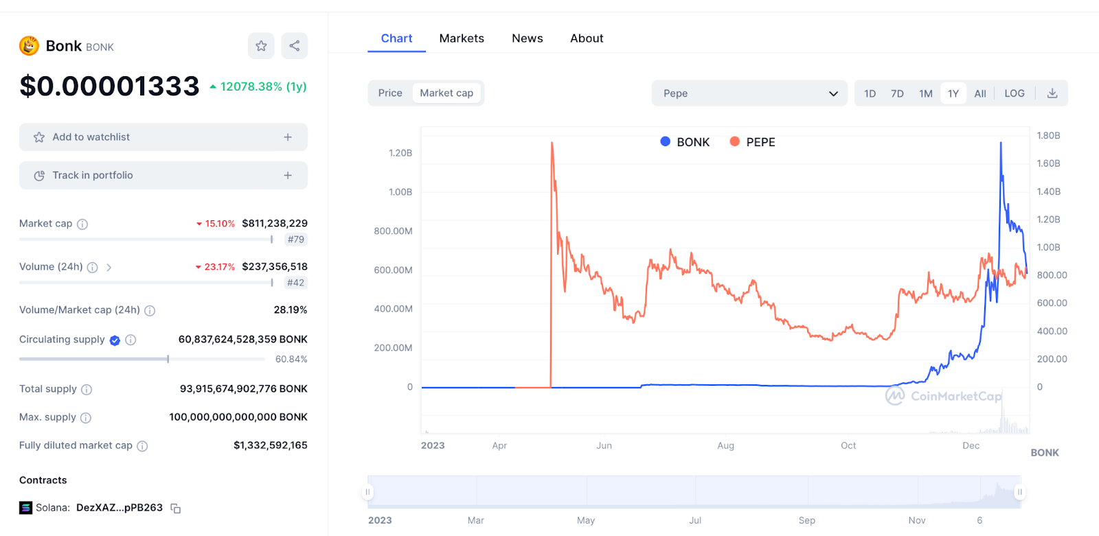
Task: Click the verified badge next to Circulating supply
Action: tap(115, 340)
